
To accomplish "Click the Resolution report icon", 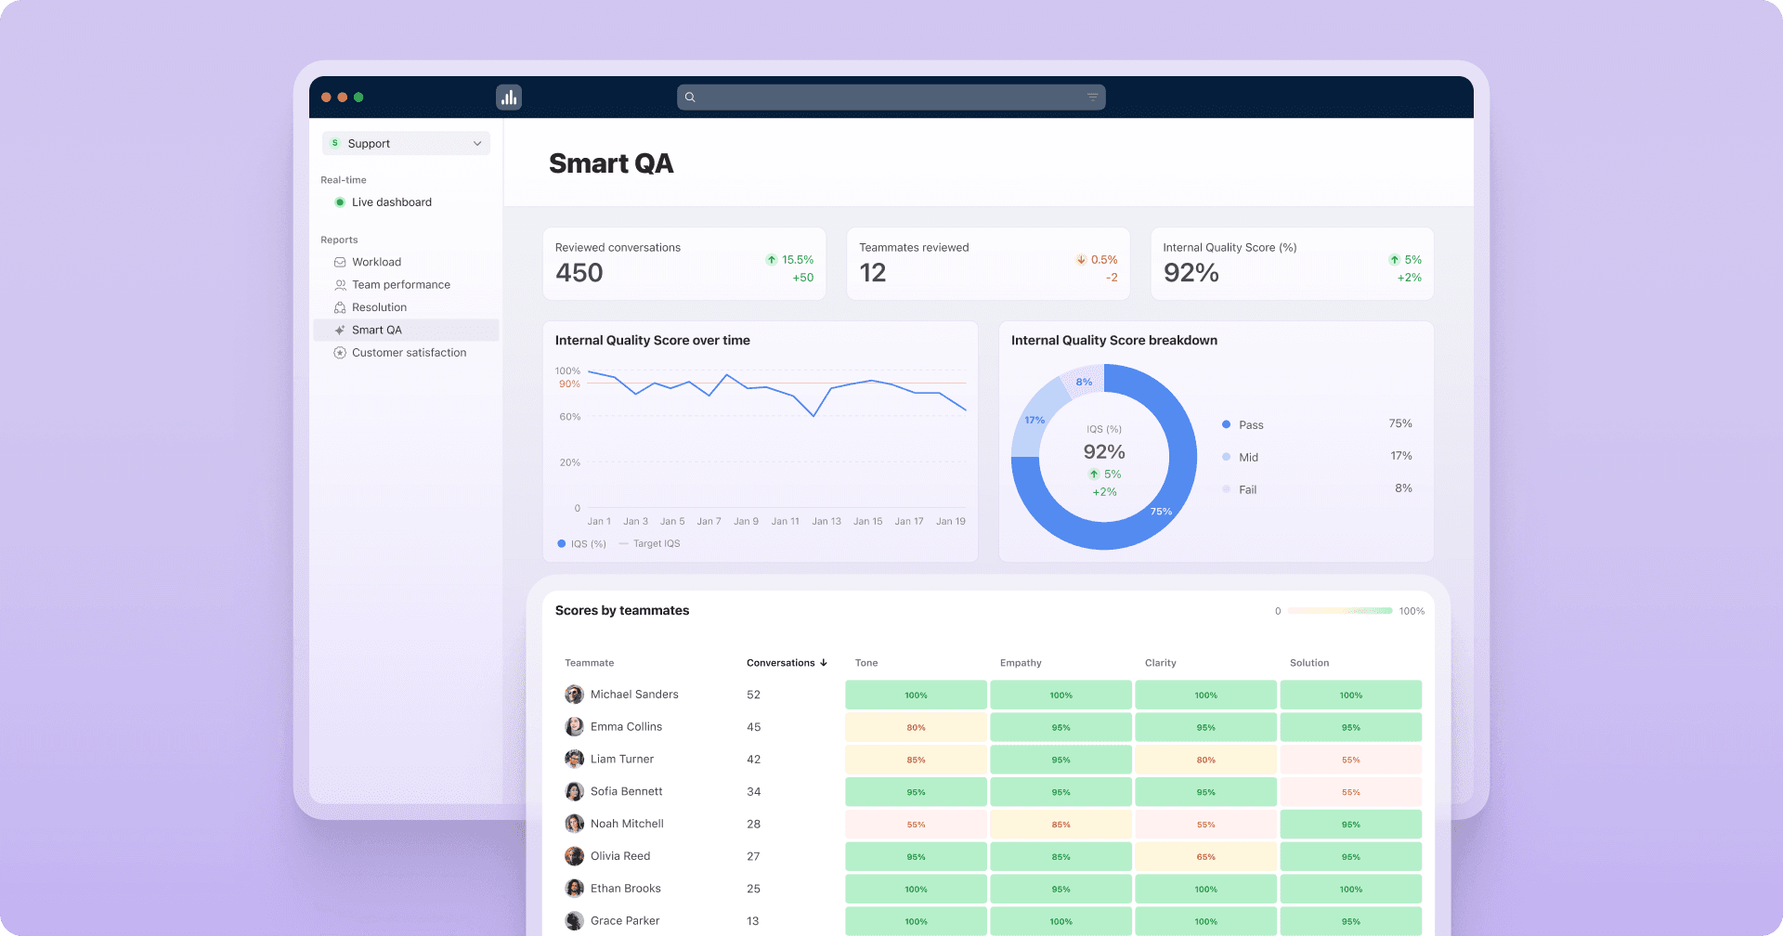I will [x=340, y=307].
